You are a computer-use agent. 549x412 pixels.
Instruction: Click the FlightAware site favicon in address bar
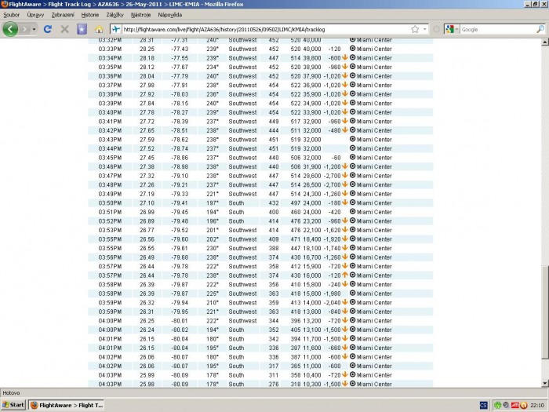pyautogui.click(x=116, y=30)
